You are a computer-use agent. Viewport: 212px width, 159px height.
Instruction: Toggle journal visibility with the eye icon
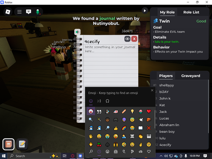click(x=127, y=39)
